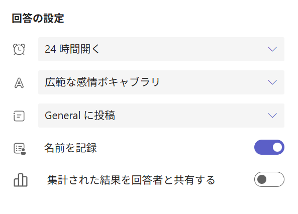298x214 pixels.
Task: Open the 広範な感情ボキャブラリ dropdown
Action: tap(161, 82)
